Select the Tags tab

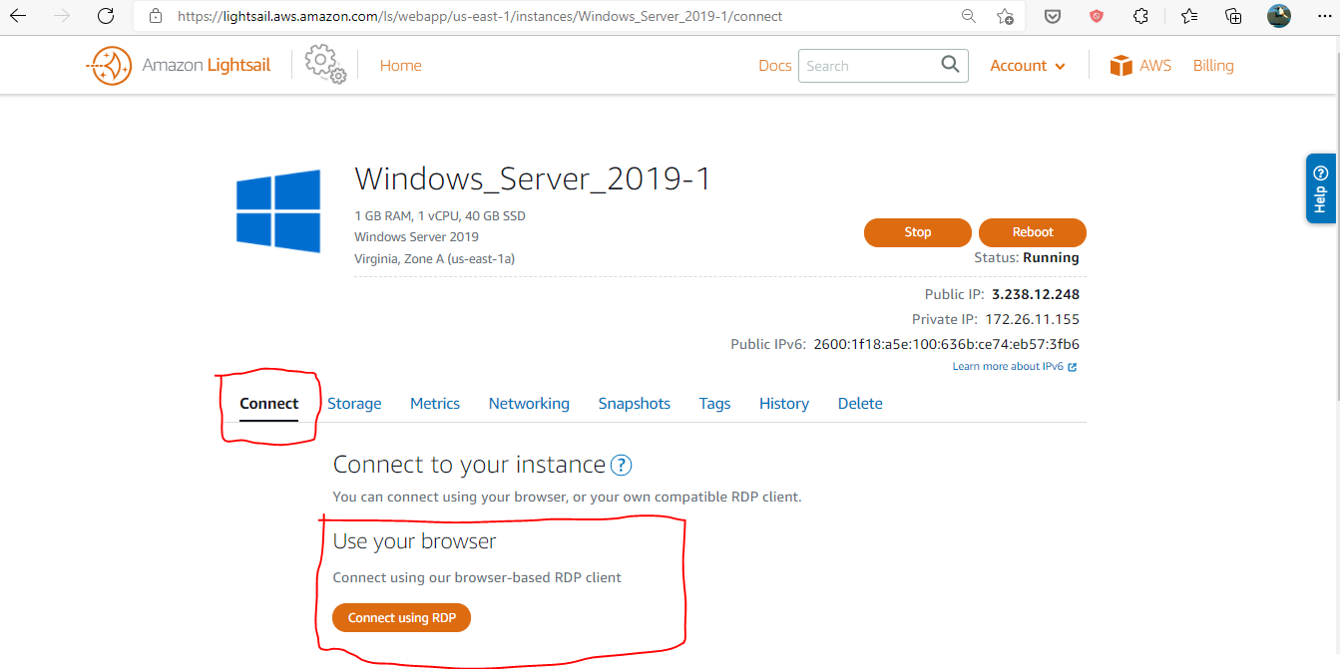click(714, 404)
